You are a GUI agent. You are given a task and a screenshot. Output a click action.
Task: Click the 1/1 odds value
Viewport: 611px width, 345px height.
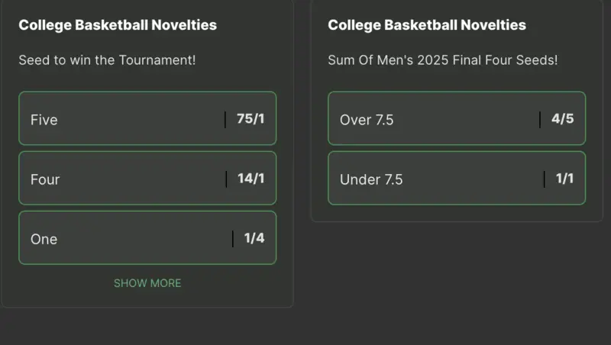click(x=564, y=179)
